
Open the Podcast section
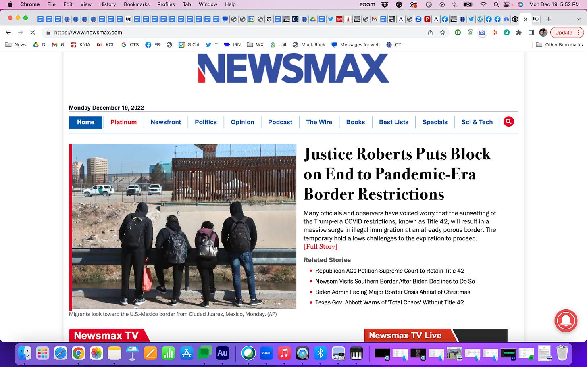(x=280, y=122)
